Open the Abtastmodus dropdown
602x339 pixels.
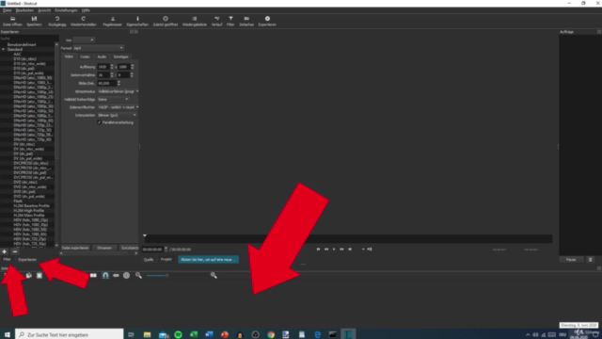coord(118,91)
